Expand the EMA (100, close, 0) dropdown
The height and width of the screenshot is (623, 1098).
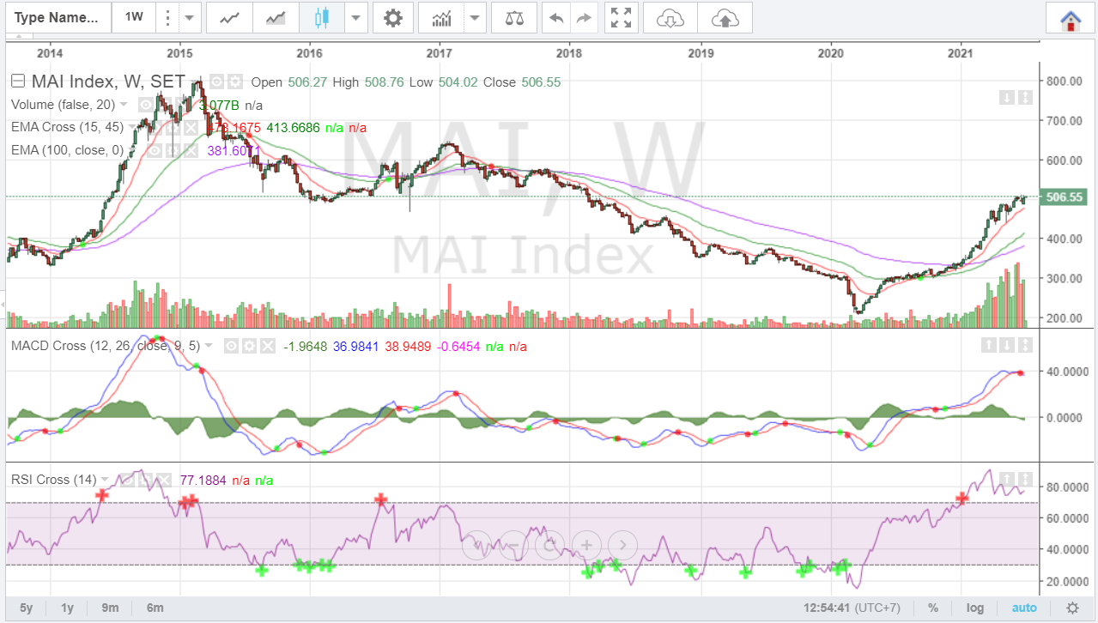(131, 150)
